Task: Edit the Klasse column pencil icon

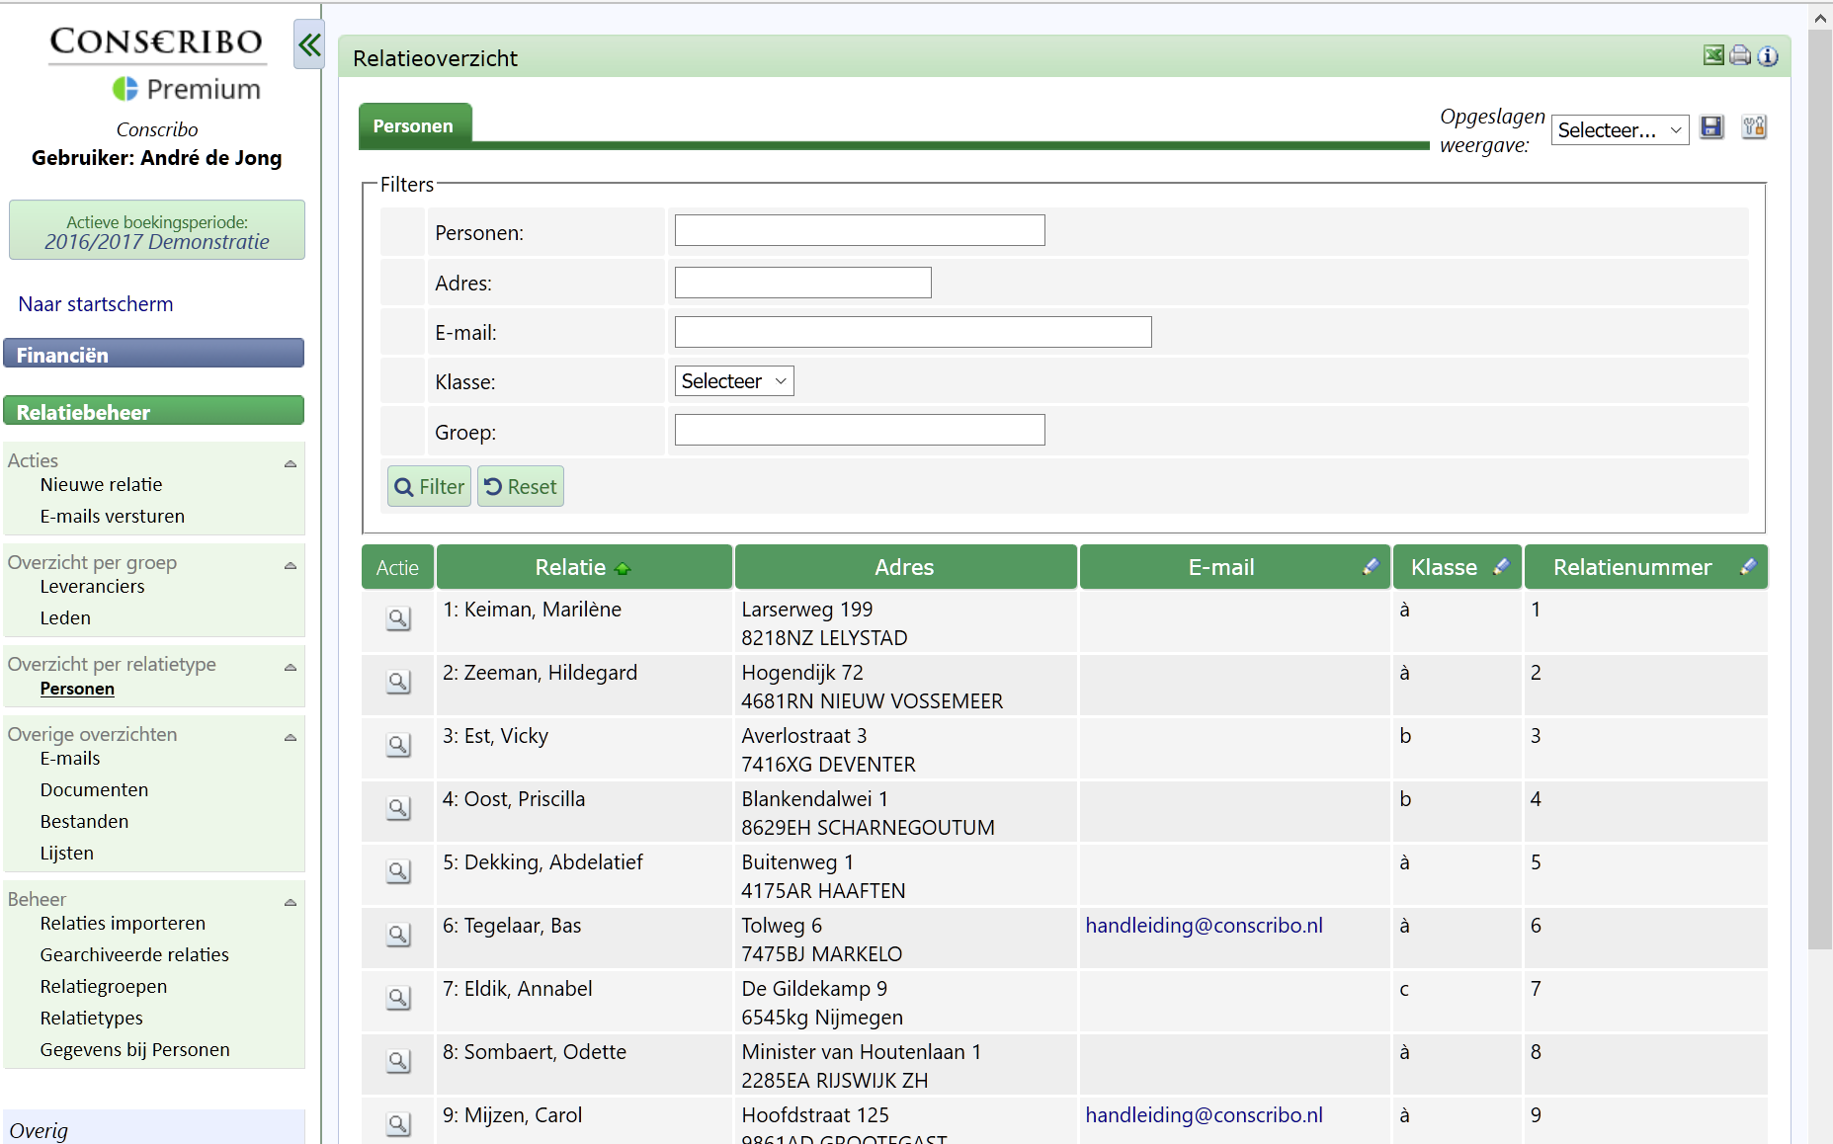Action: click(1501, 566)
